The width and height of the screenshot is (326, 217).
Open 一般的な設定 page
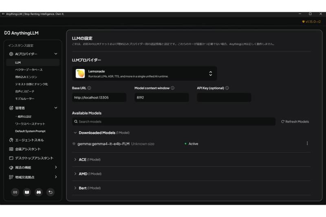point(23,117)
